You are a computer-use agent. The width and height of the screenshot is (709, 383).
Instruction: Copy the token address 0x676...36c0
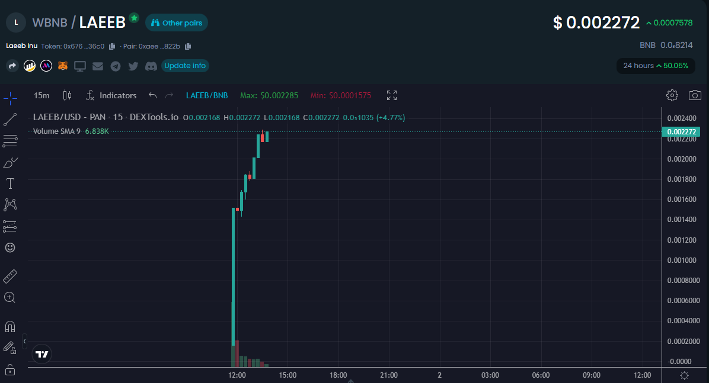(x=112, y=46)
